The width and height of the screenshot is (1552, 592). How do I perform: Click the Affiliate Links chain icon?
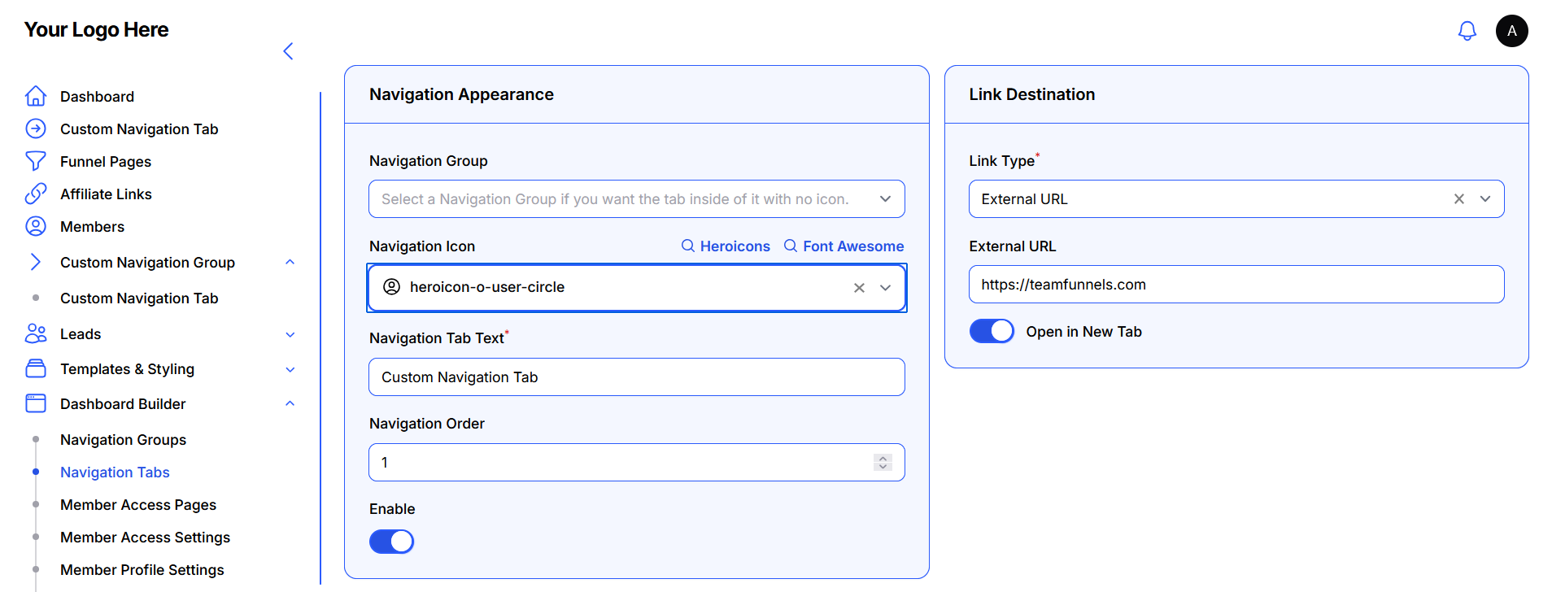pyautogui.click(x=36, y=194)
